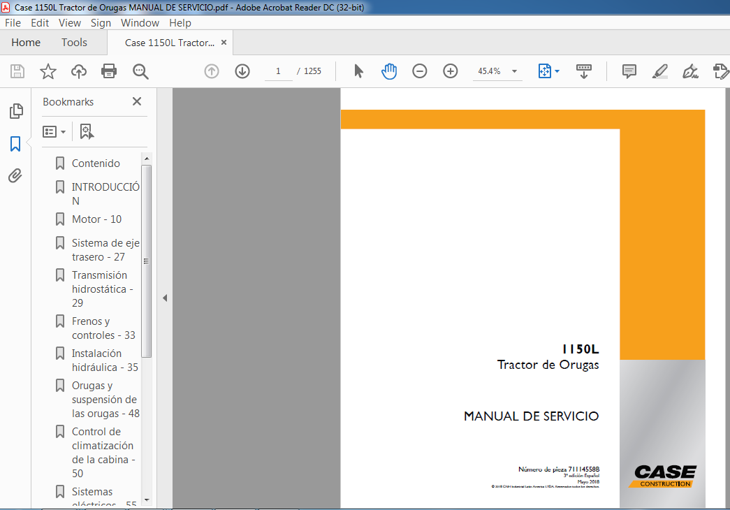The image size is (730, 510).
Task: Close the Case 1150L Tractor tab
Action: pyautogui.click(x=224, y=43)
